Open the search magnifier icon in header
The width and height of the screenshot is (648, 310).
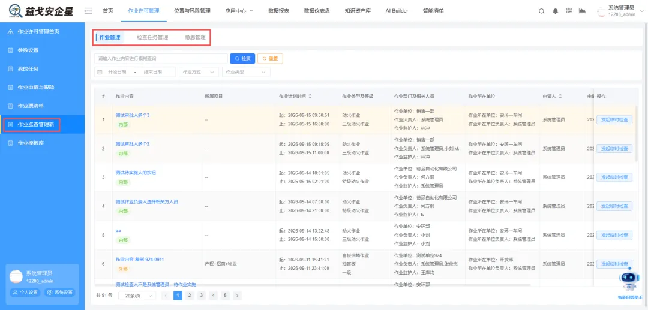(541, 11)
